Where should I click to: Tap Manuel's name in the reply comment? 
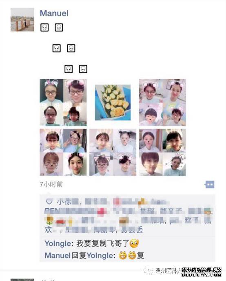pos(58,256)
